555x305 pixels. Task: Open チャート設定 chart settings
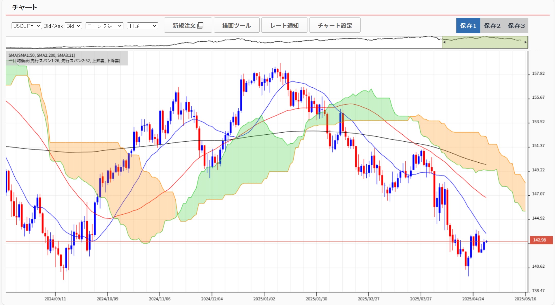click(335, 25)
